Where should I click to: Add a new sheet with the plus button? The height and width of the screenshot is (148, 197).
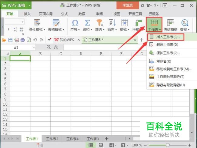point(107,139)
